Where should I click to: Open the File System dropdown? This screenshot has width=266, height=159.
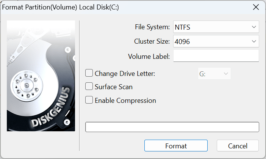(x=253, y=27)
